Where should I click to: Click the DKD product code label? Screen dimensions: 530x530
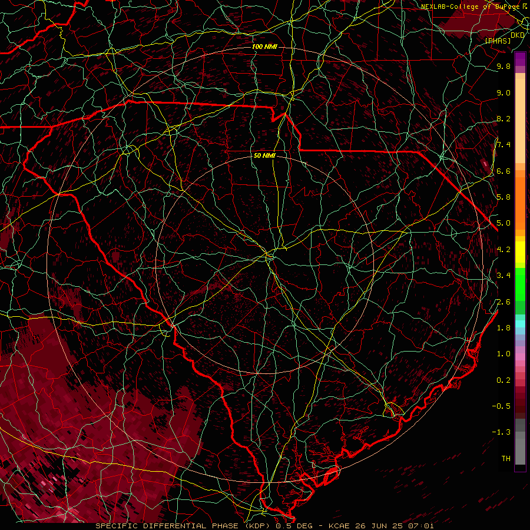click(x=518, y=35)
